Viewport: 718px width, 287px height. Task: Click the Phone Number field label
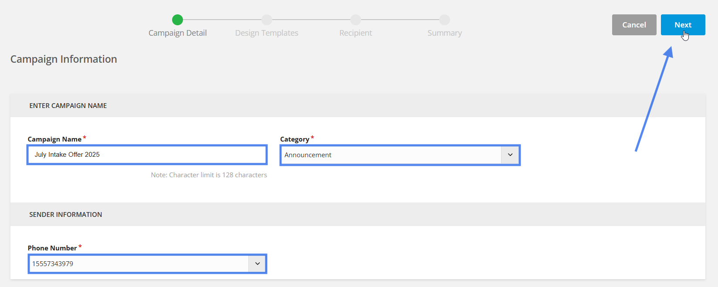coord(52,248)
